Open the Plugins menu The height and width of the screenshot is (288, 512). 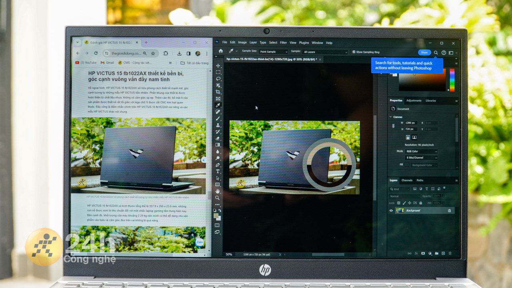pos(304,42)
